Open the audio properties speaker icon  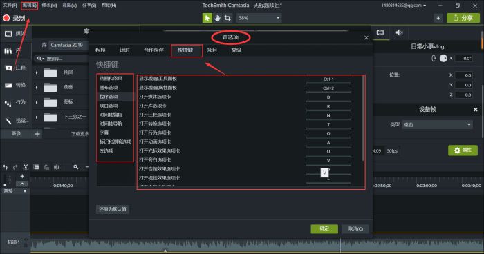[x=399, y=32]
